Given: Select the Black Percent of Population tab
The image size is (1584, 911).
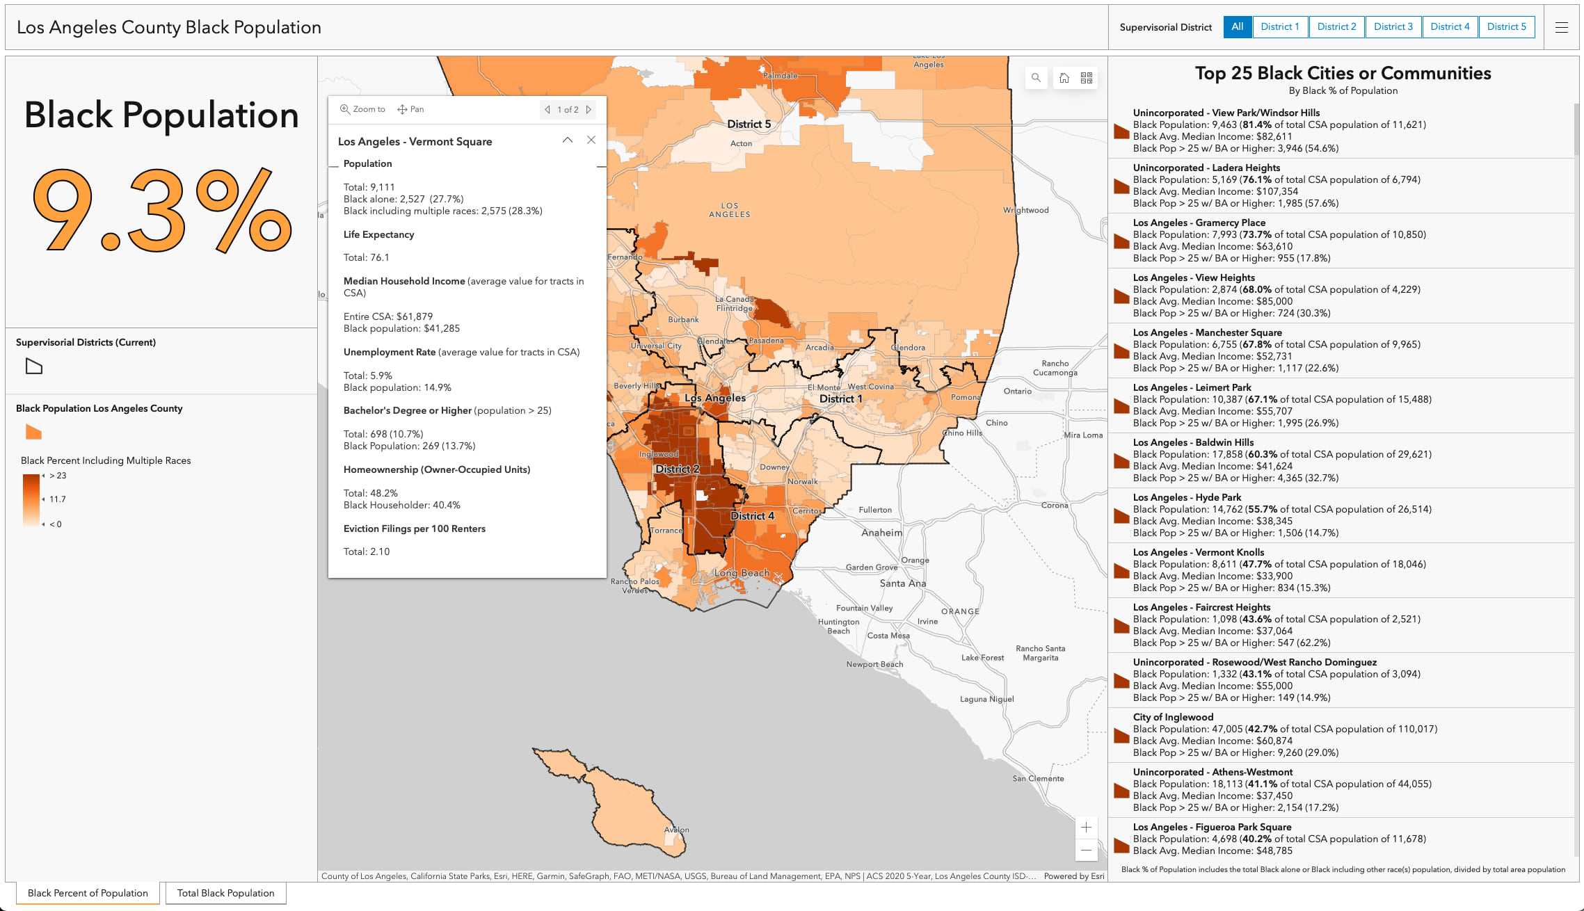Looking at the screenshot, I should point(87,893).
